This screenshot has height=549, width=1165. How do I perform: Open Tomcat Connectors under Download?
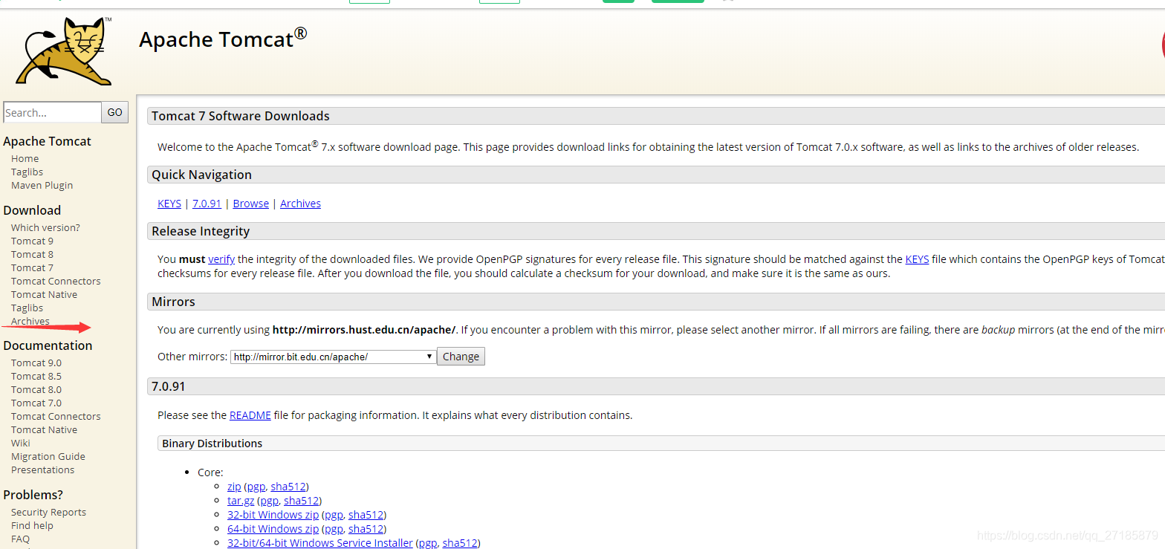point(56,281)
